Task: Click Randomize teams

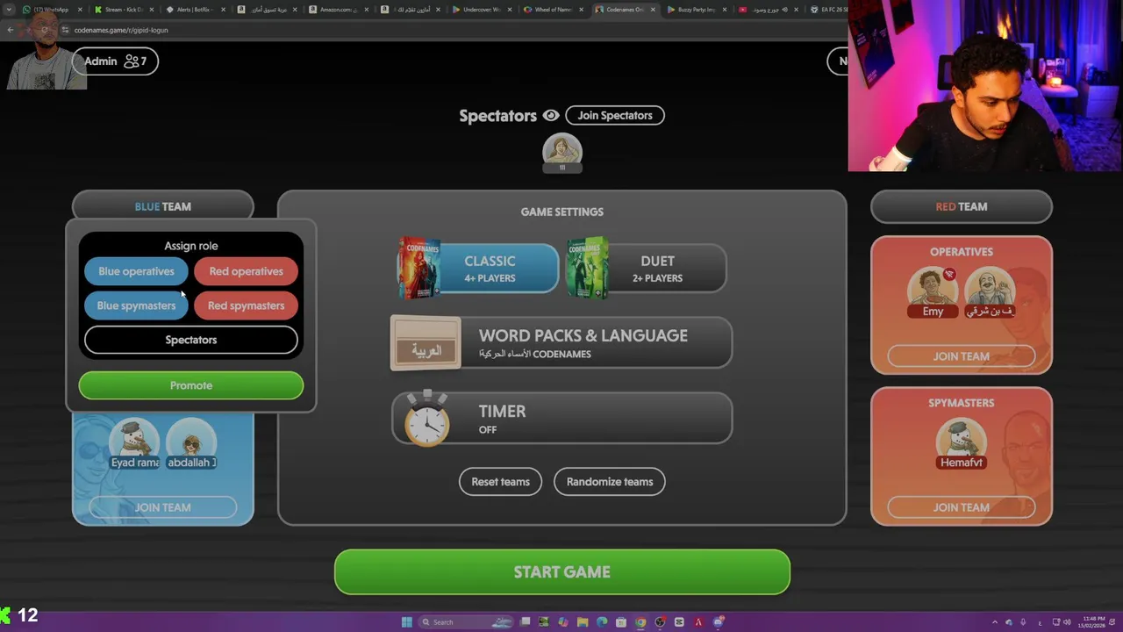Action: tap(610, 481)
